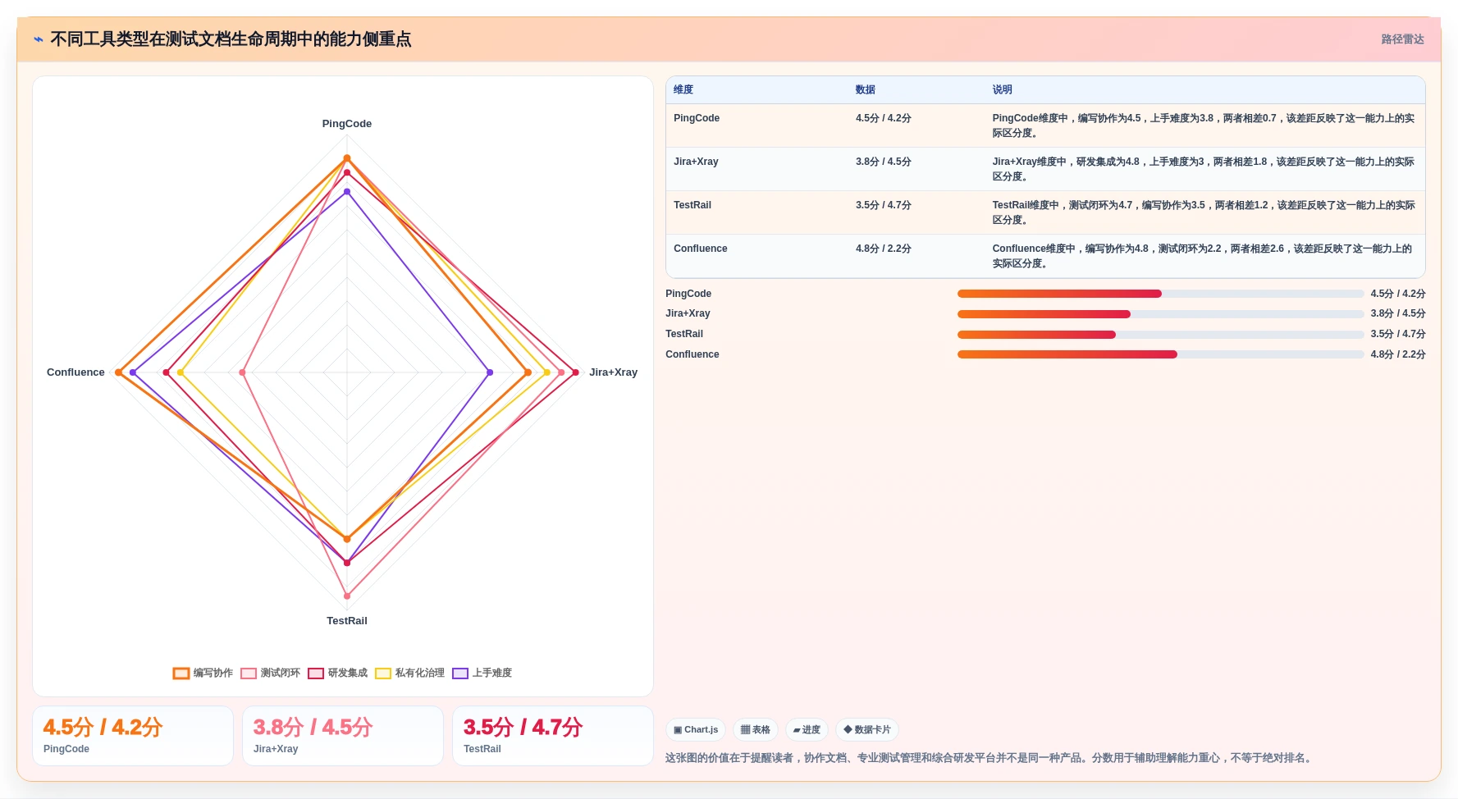Open the TestRail 3.5分 / 4.7分 data card
This screenshot has width=1458, height=799.
pos(553,736)
